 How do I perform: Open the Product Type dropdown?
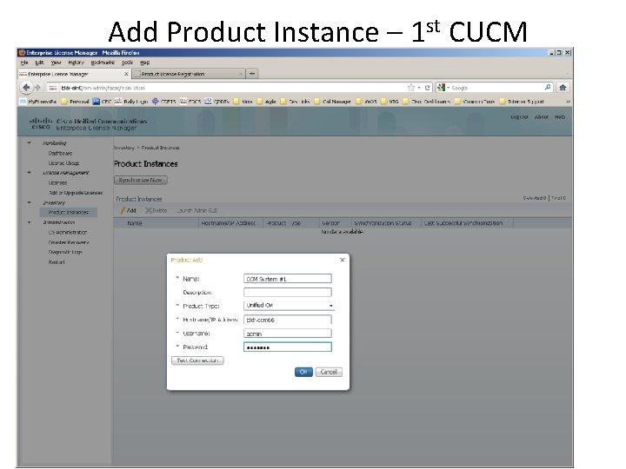click(289, 306)
